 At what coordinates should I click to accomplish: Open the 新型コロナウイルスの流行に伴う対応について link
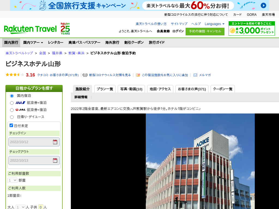(x=196, y=15)
